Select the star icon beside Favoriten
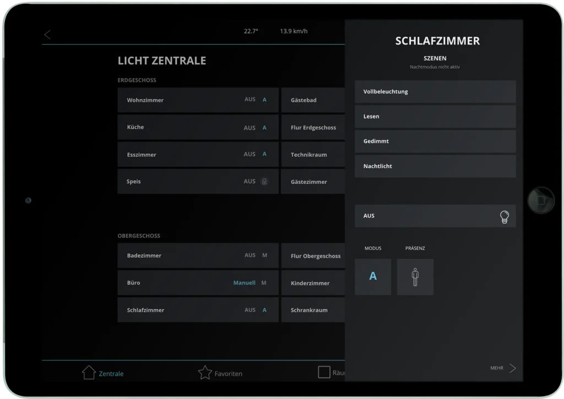 coord(205,373)
